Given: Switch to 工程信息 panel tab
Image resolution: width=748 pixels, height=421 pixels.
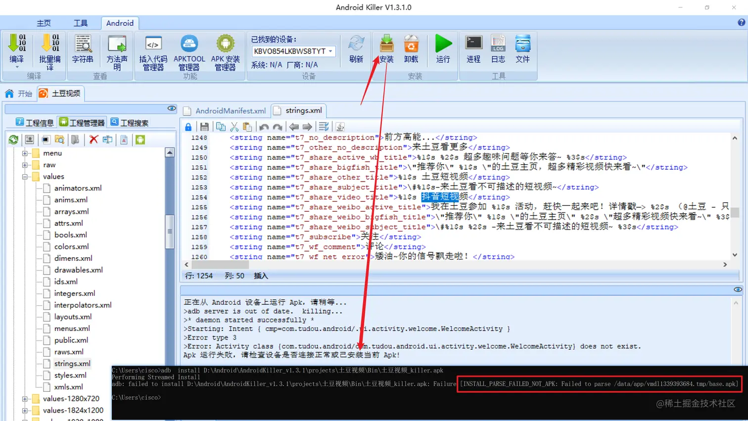Looking at the screenshot, I should pyautogui.click(x=35, y=123).
